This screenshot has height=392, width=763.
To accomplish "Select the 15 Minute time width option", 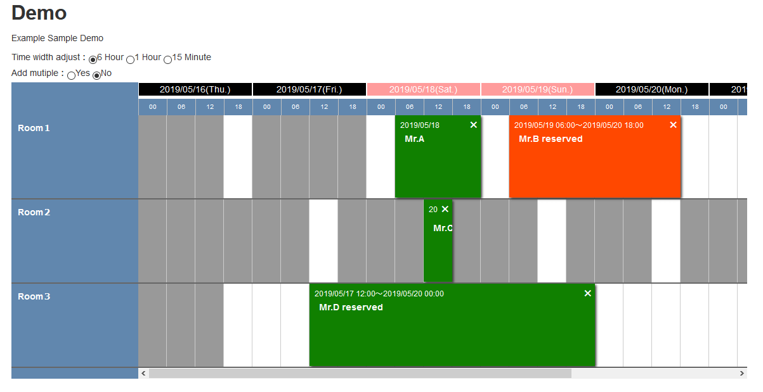I will coord(168,58).
